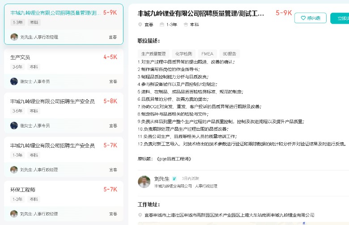
Task: Click location pin icon under 工作地址
Action: (x=140, y=215)
